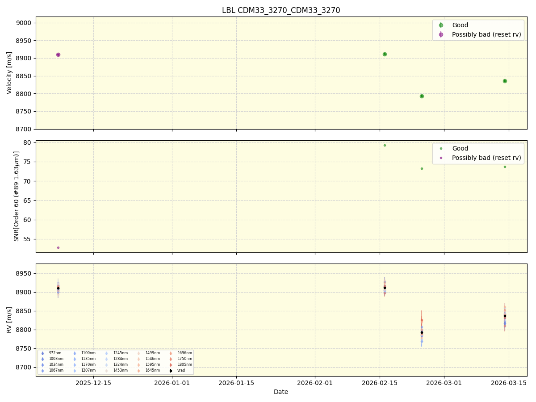Click the purple outlier point near 2025-12-15
Image resolution: width=536 pixels, height=402 pixels.
click(58, 54)
